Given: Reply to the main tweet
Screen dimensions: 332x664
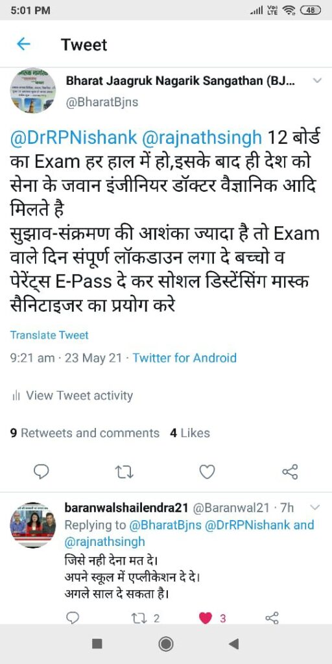Looking at the screenshot, I should [x=41, y=471].
